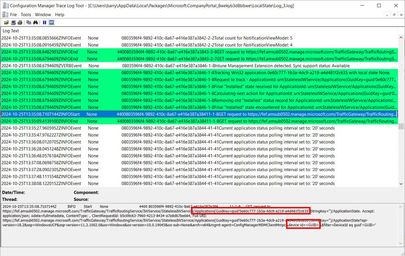Open Find using the binoculars icon

(35, 23)
